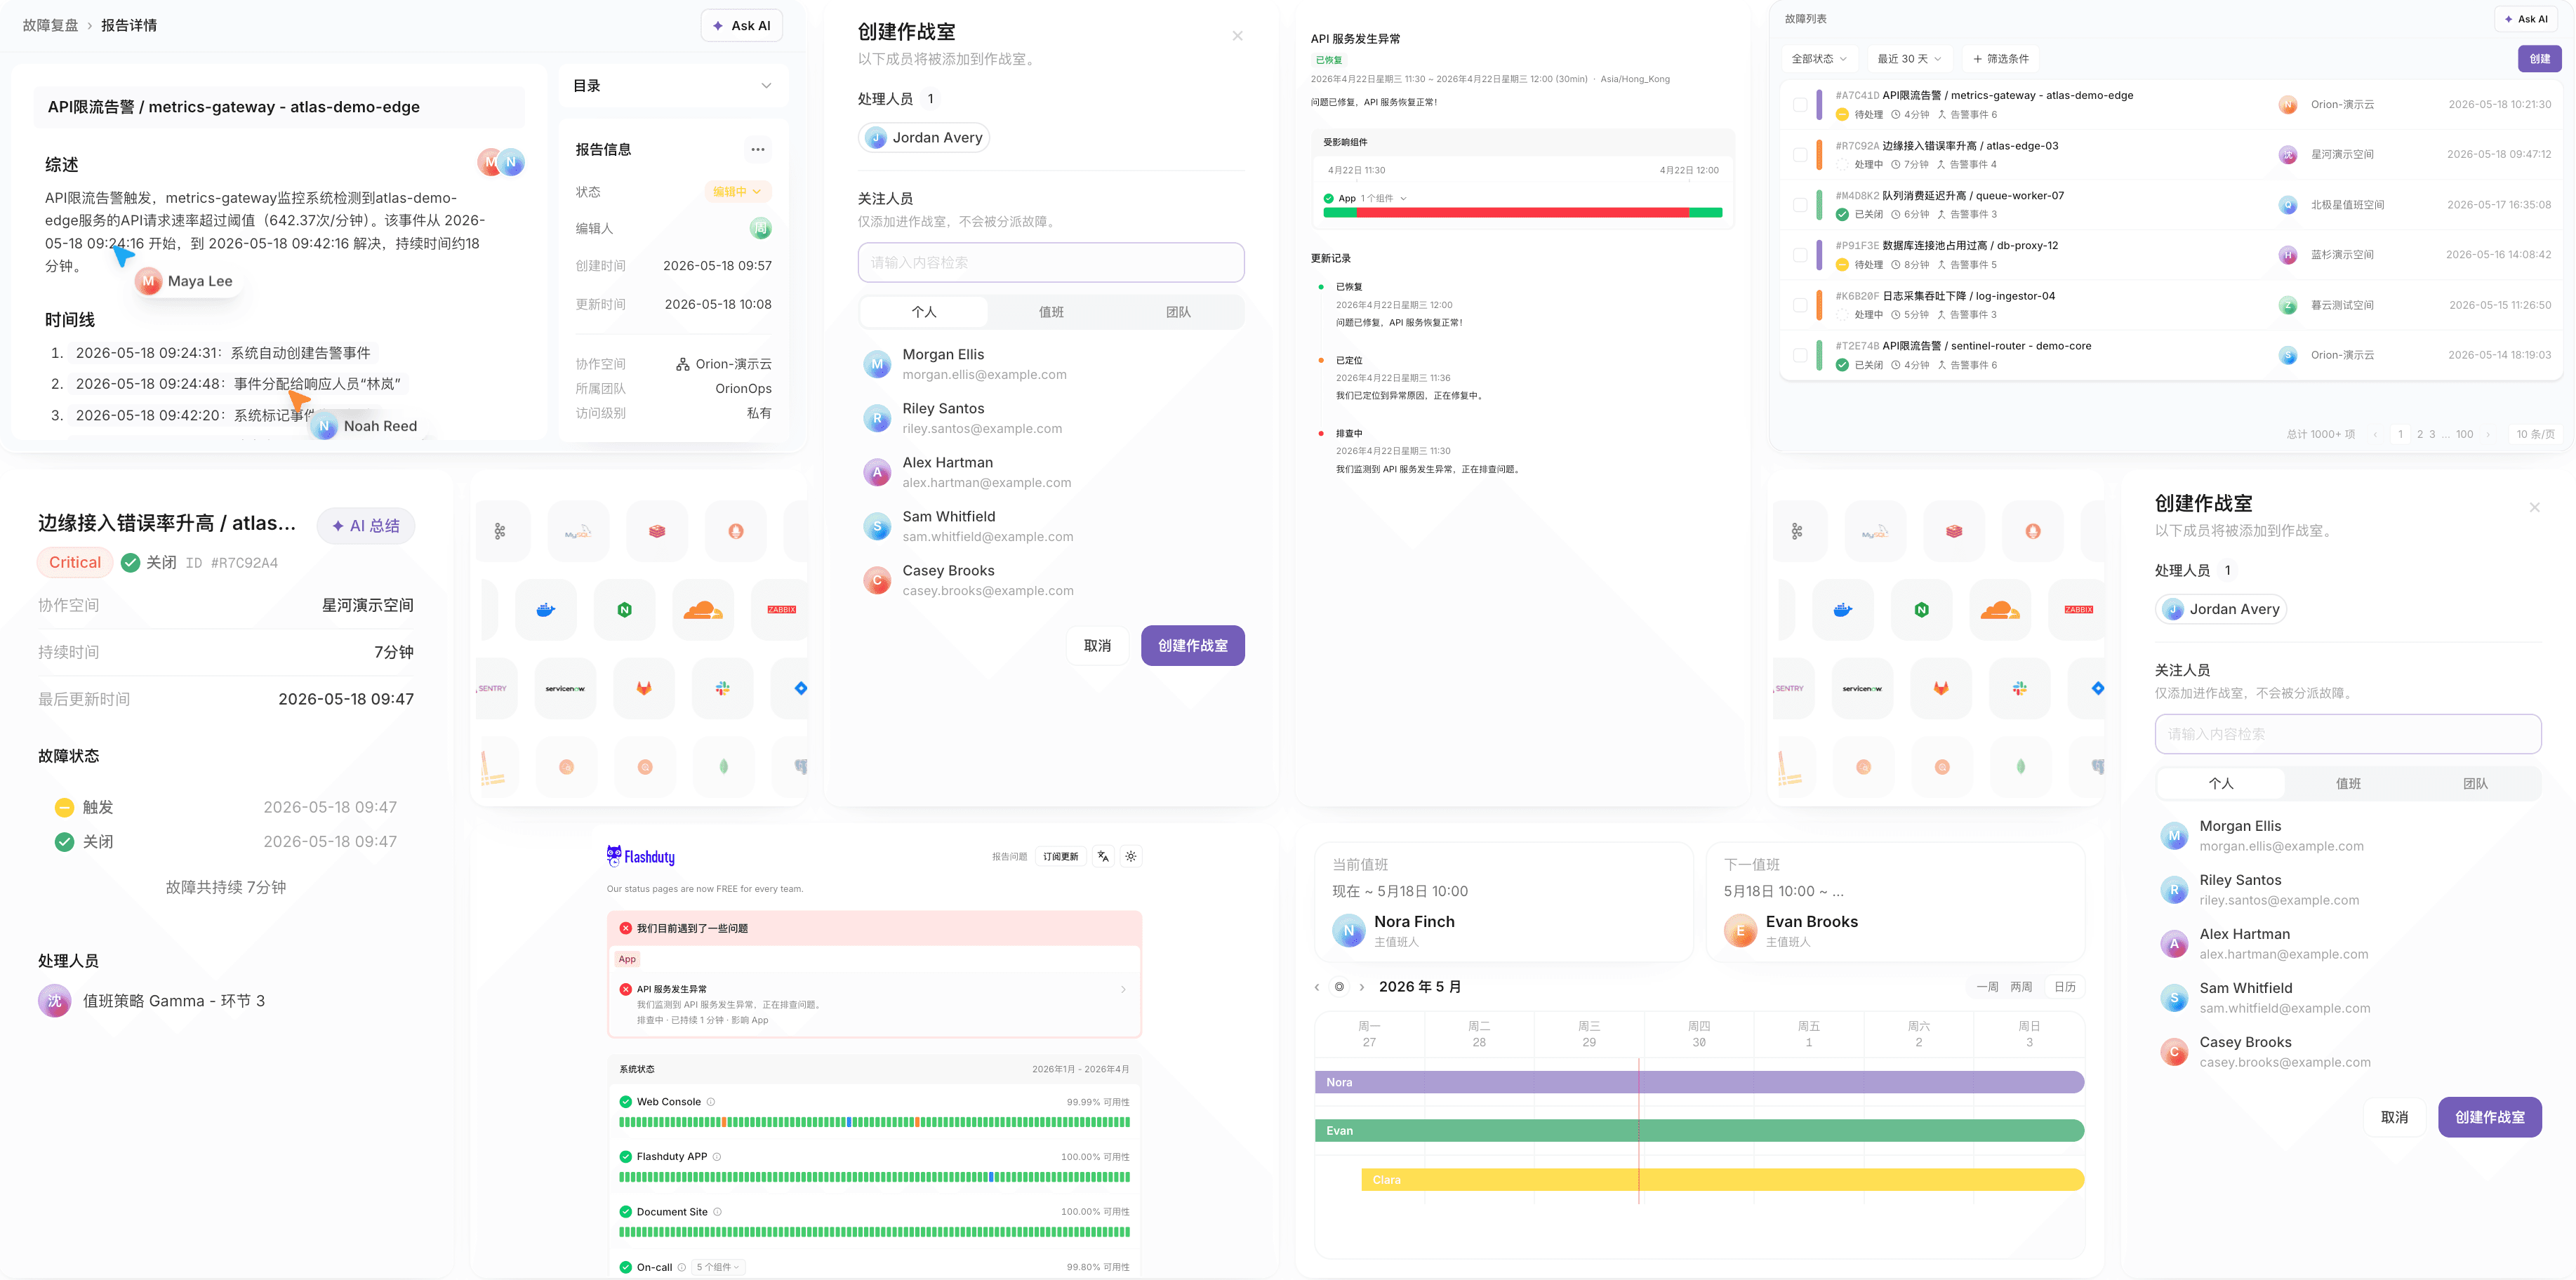Click the Flashduty logo

641,856
